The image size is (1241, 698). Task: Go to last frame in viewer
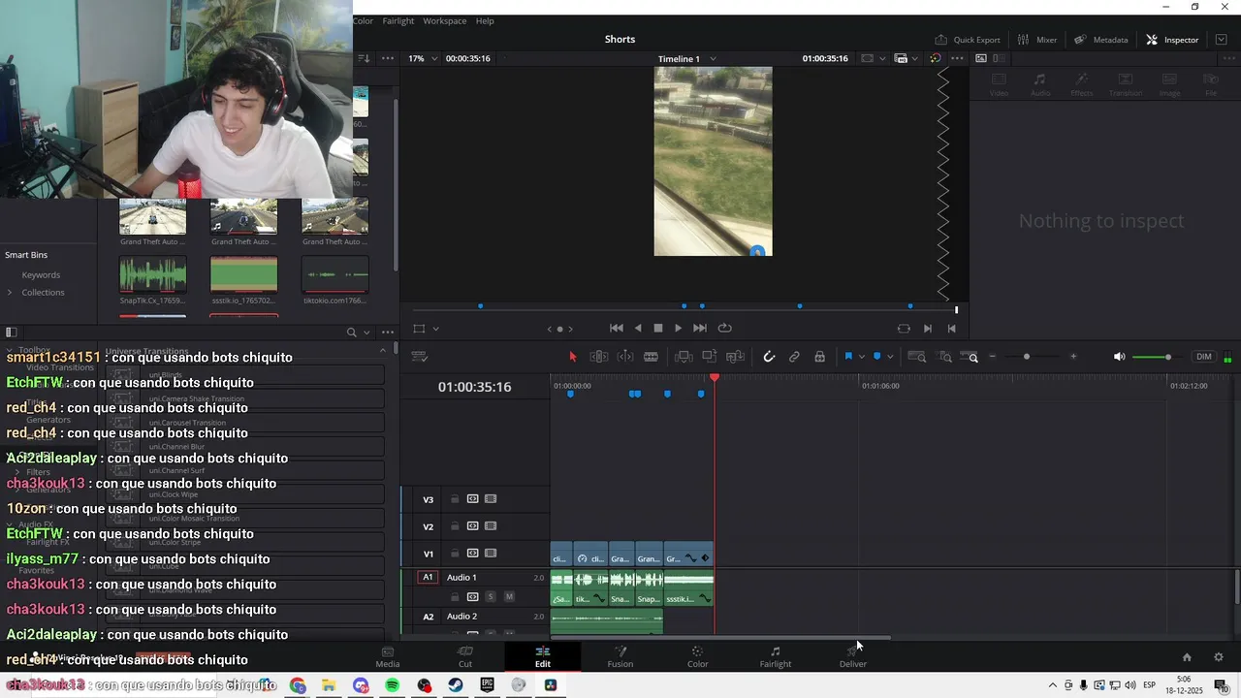point(700,329)
